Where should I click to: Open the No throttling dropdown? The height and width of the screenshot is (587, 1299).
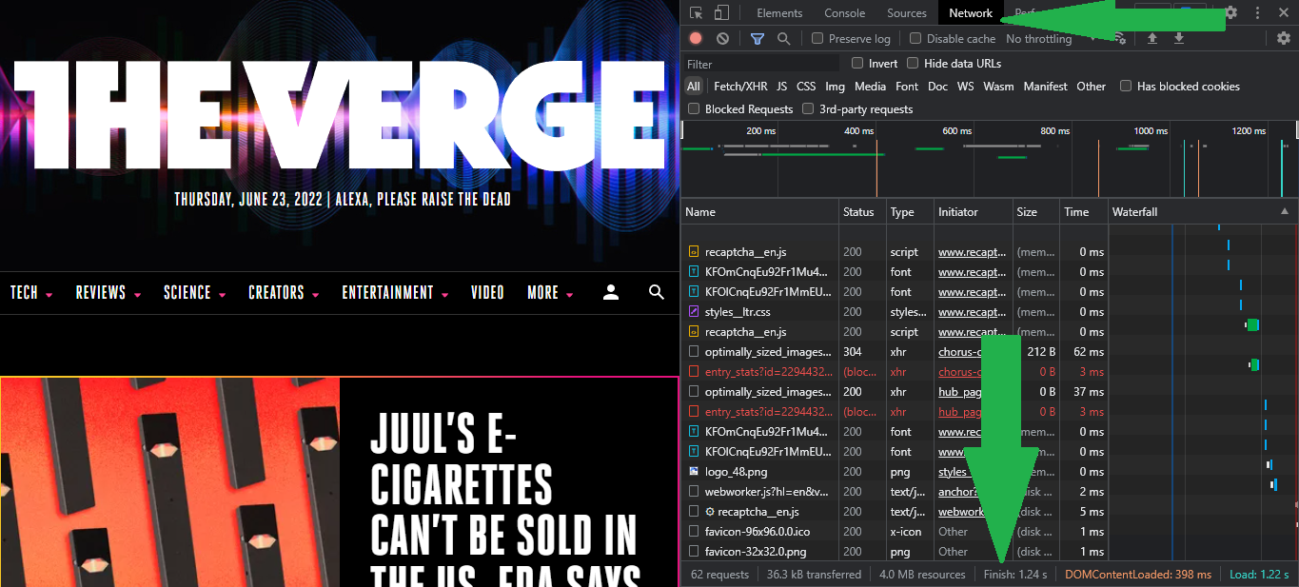(1050, 39)
